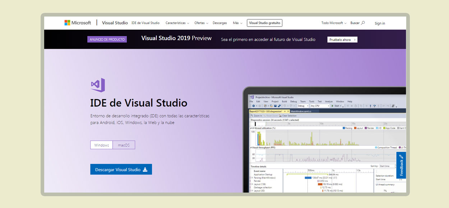Open the IDE de Visual Studio nav link
Image resolution: width=449 pixels, height=208 pixels.
[145, 23]
